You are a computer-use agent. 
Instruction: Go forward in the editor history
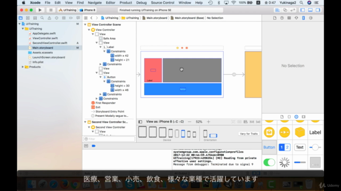[97, 18]
